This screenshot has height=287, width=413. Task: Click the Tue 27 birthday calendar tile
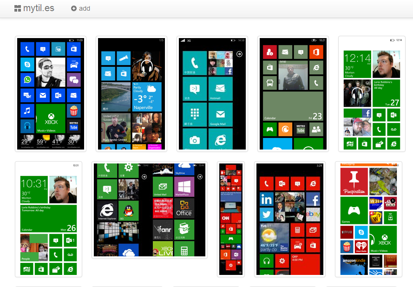pyautogui.click(x=386, y=93)
